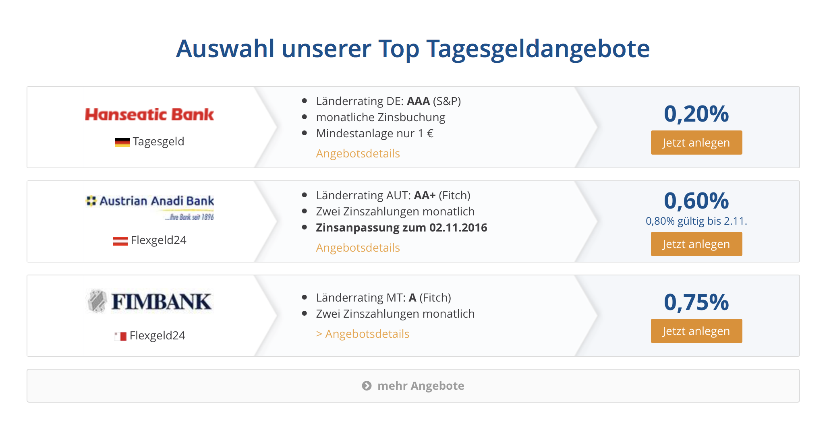
Task: Click the Hanseatic Bank logo
Action: 149,115
